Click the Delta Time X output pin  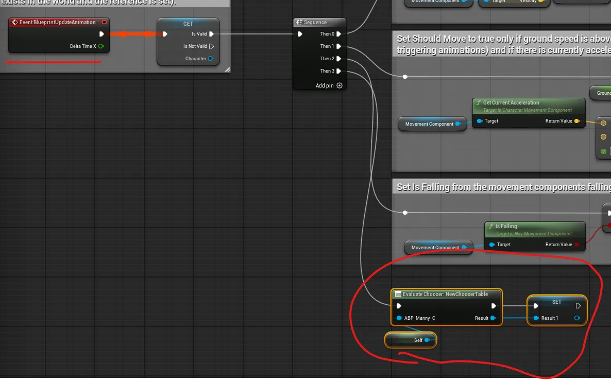click(x=101, y=46)
